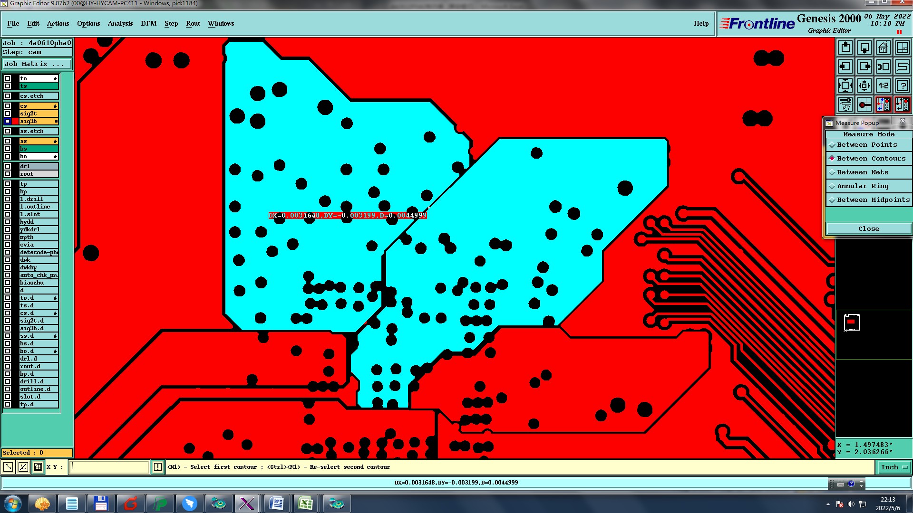Open the Analysis menu
The width and height of the screenshot is (913, 513).
(x=120, y=23)
